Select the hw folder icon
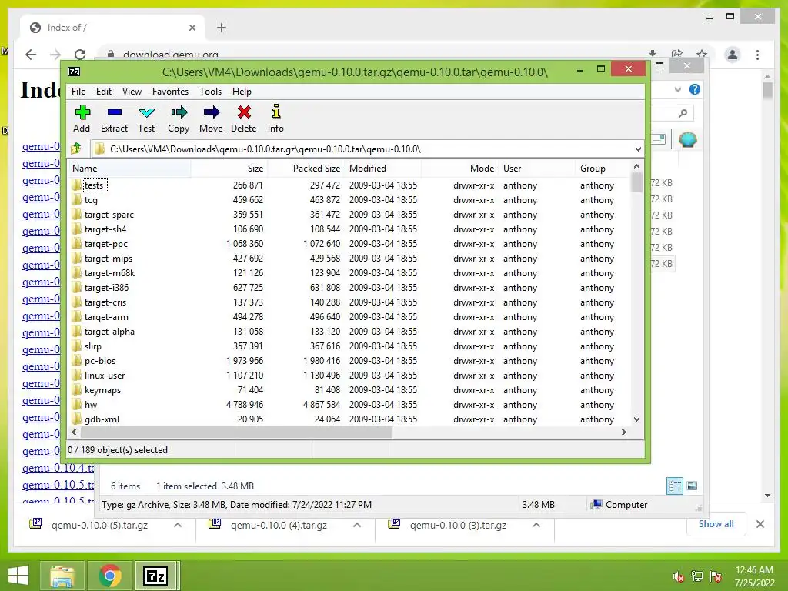Image resolution: width=788 pixels, height=591 pixels. (76, 405)
